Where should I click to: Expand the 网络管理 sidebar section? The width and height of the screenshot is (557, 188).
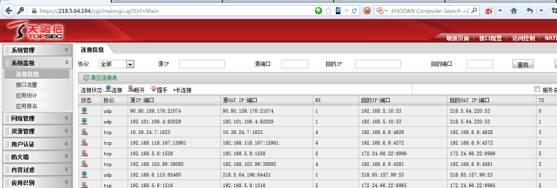coord(37,118)
